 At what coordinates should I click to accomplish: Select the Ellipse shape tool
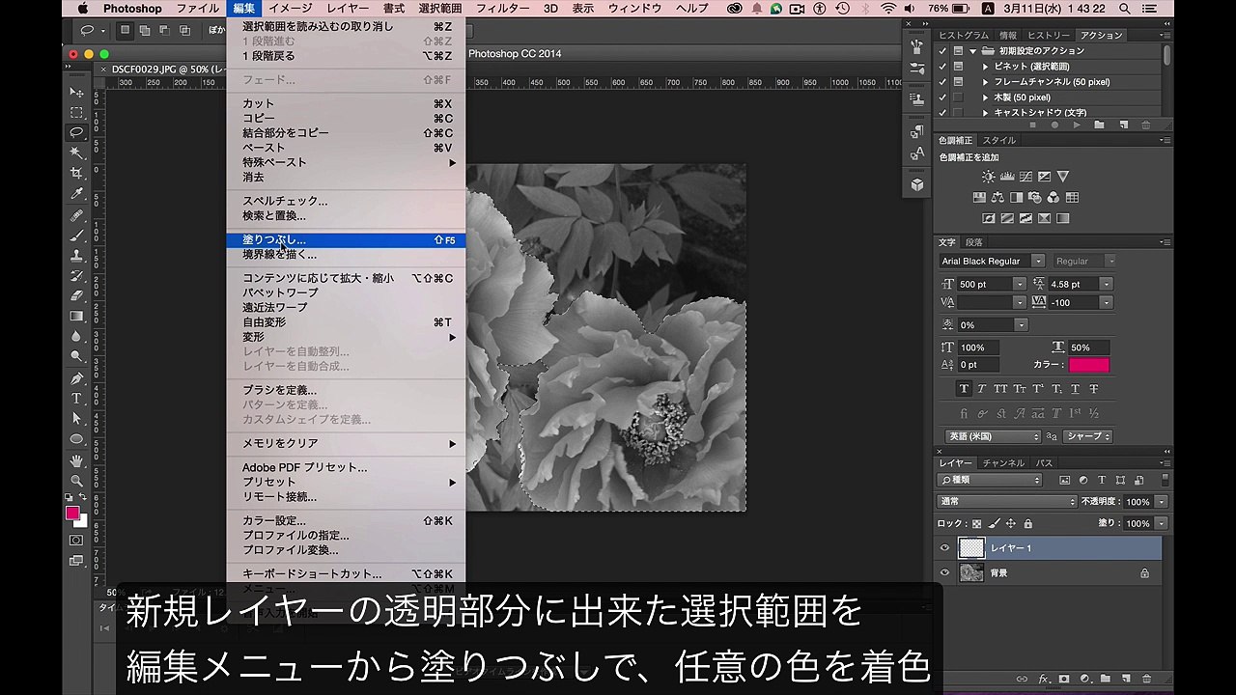pos(76,439)
